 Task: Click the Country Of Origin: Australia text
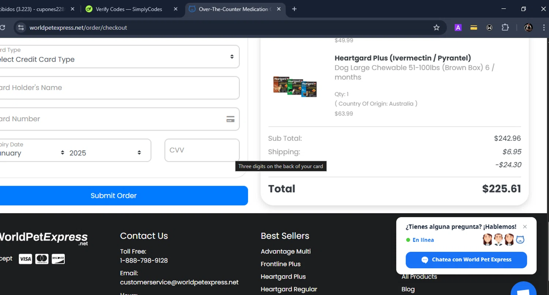tap(376, 104)
